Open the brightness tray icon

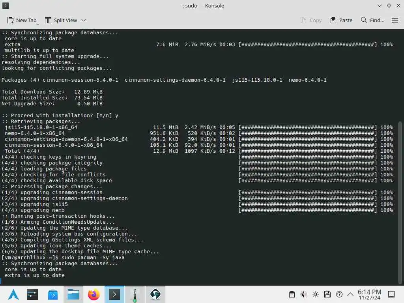click(x=315, y=294)
